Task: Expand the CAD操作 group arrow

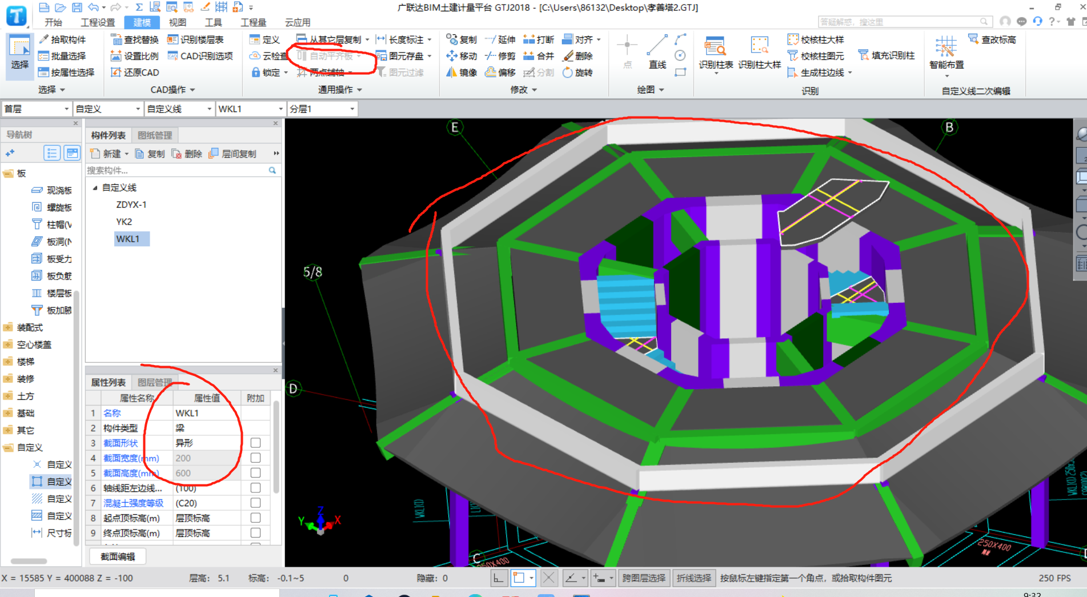Action: coord(192,90)
